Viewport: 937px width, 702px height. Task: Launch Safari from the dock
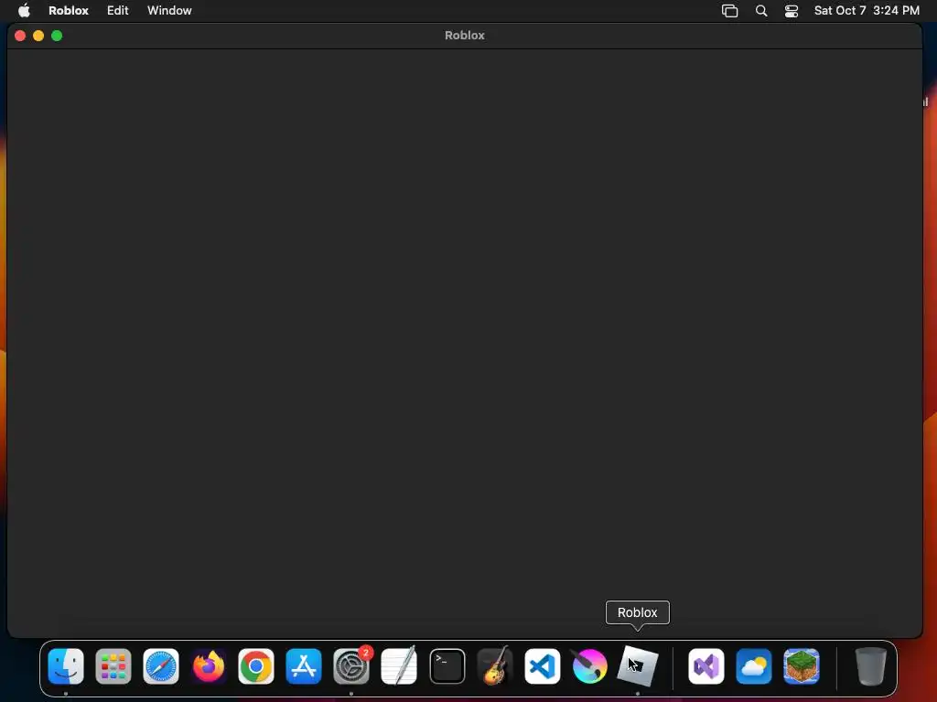(x=161, y=666)
